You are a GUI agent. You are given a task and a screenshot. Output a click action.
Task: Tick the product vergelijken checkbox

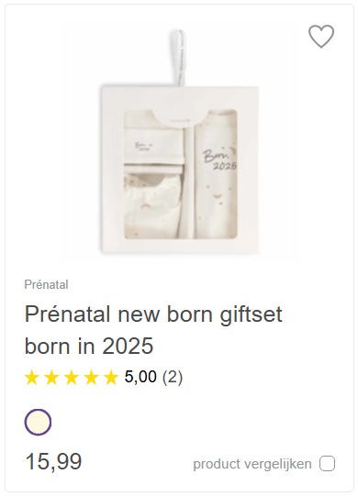[x=328, y=464]
